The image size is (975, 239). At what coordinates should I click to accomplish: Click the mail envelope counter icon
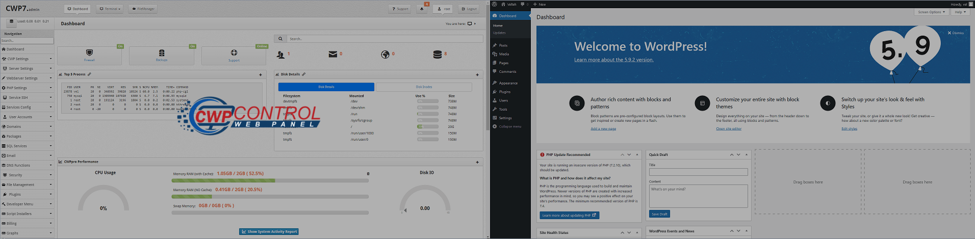point(332,54)
